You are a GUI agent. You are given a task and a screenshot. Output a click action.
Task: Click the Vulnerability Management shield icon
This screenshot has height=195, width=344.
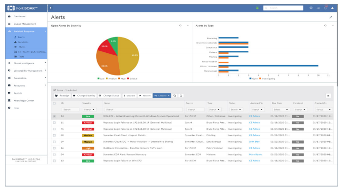pyautogui.click(x=9, y=71)
